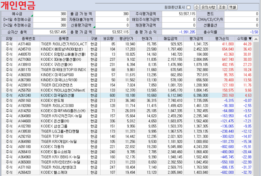
Task: Click the 조회 query button
Action: (222, 7)
